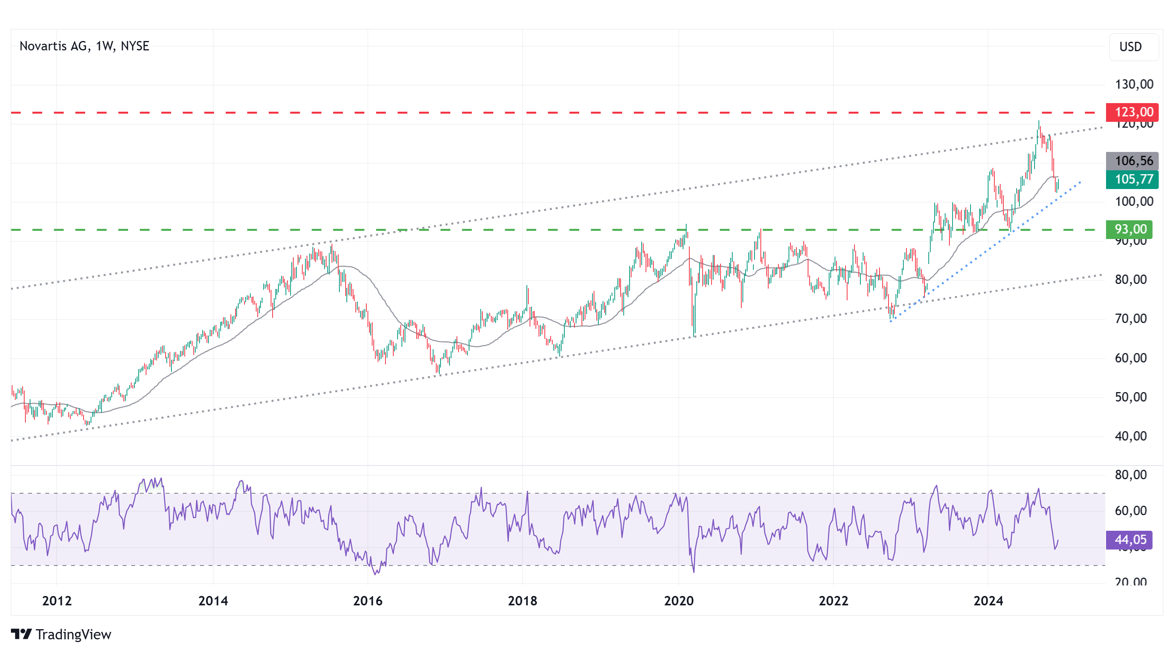Click the 2014 time axis label
This screenshot has height=653, width=1174.
point(213,601)
